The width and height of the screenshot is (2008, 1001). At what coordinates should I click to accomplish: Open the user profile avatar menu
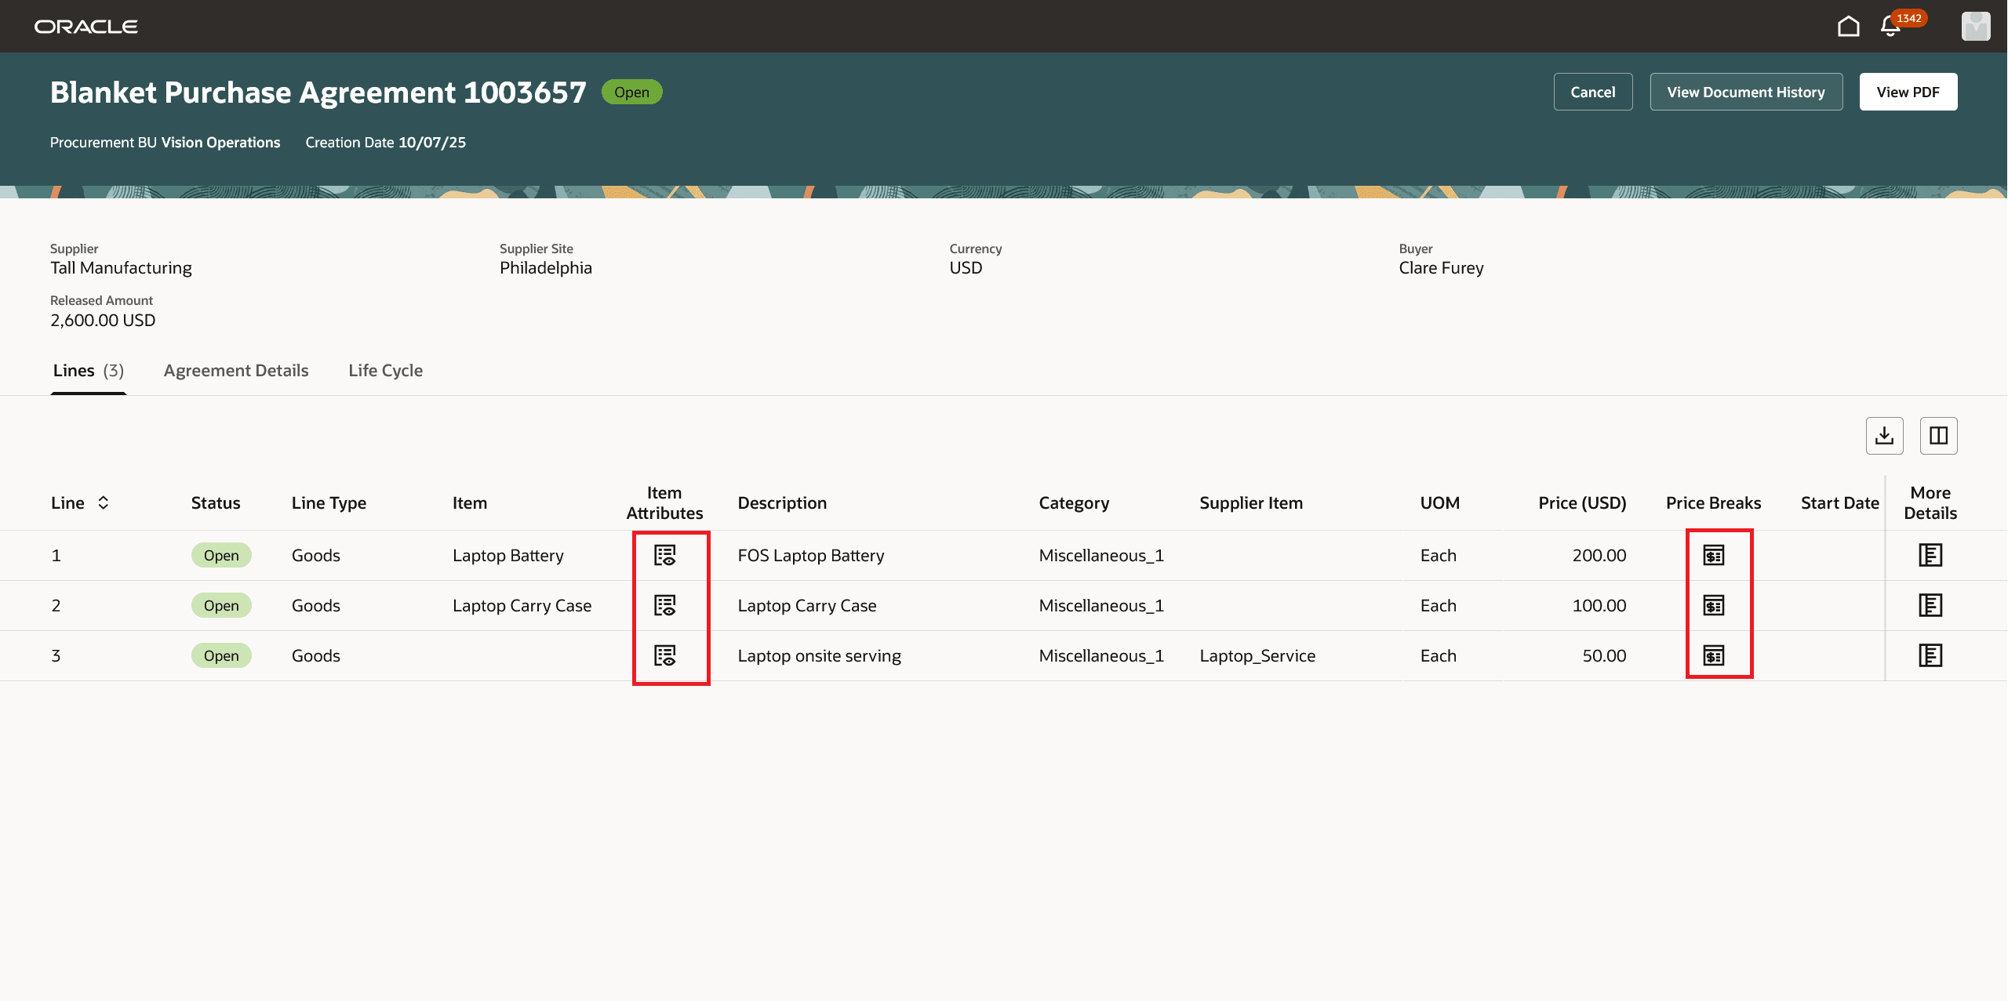(x=1975, y=27)
